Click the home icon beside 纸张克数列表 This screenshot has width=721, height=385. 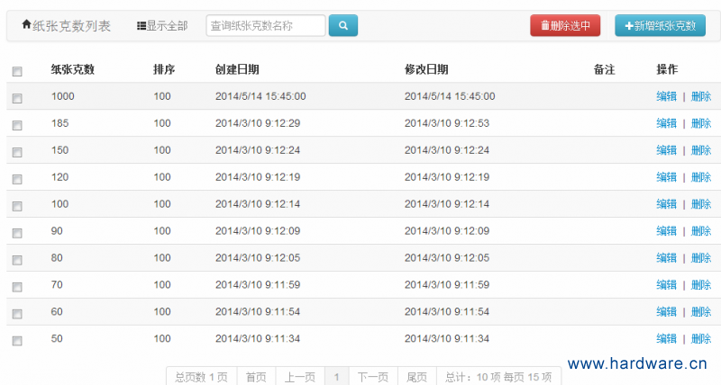click(x=26, y=25)
